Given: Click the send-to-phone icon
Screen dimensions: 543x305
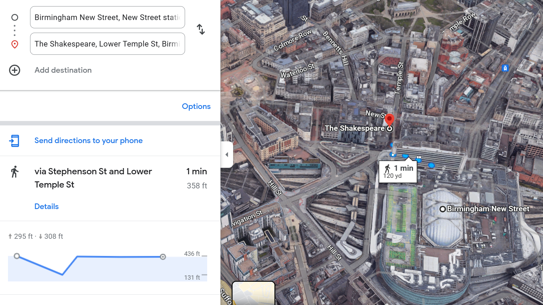Looking at the screenshot, I should point(14,141).
